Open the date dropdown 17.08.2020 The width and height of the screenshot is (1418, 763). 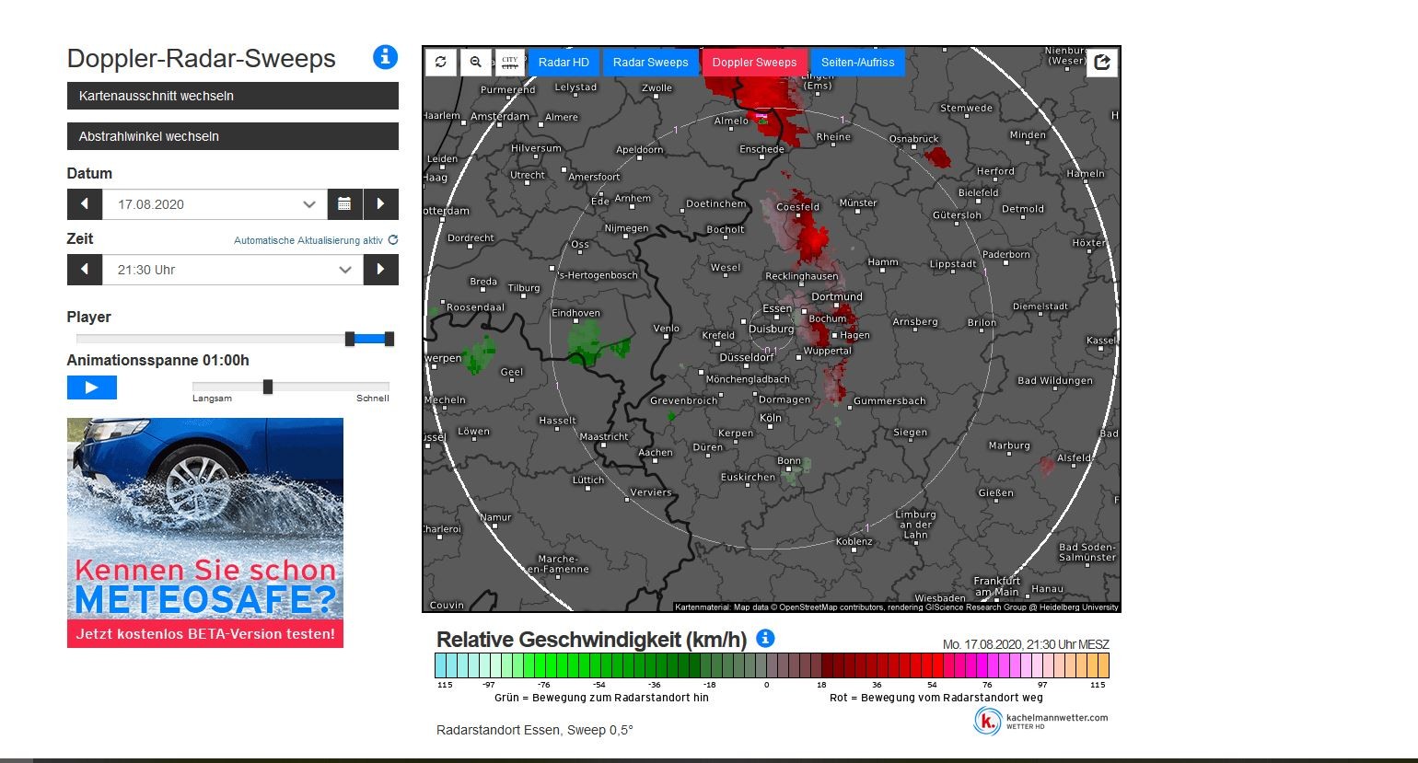pyautogui.click(x=215, y=204)
